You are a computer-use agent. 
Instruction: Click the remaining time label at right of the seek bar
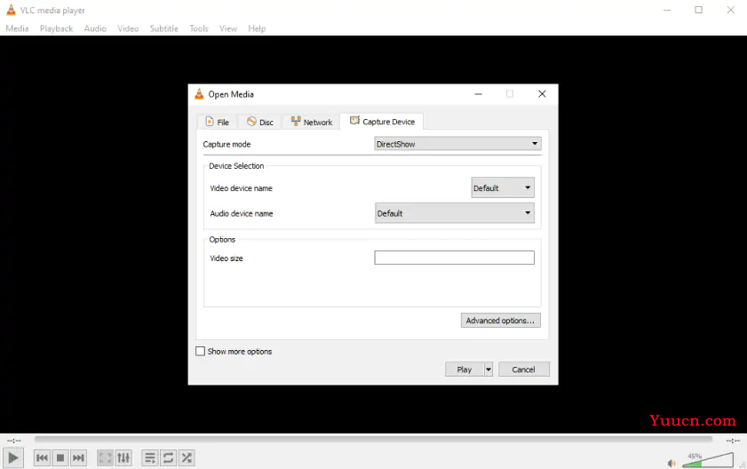[x=733, y=441]
